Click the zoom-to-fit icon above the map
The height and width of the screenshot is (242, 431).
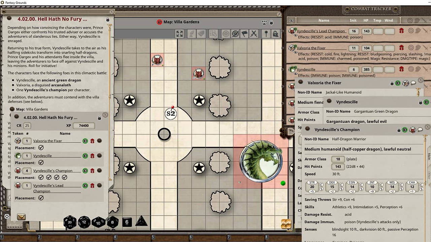pos(179,33)
